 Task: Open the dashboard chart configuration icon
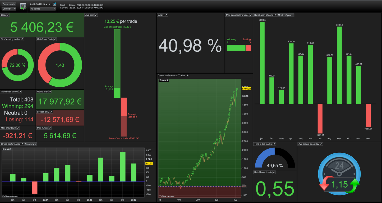[x=23, y=6]
